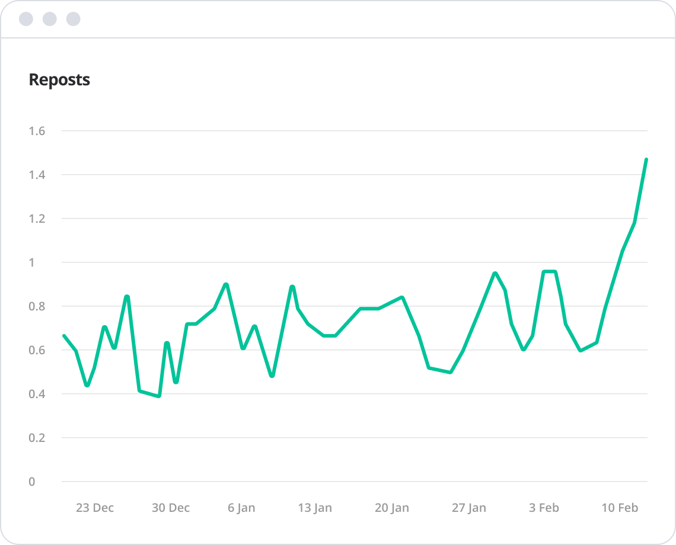
Task: Click the 0.8 y-axis value
Action: point(37,306)
